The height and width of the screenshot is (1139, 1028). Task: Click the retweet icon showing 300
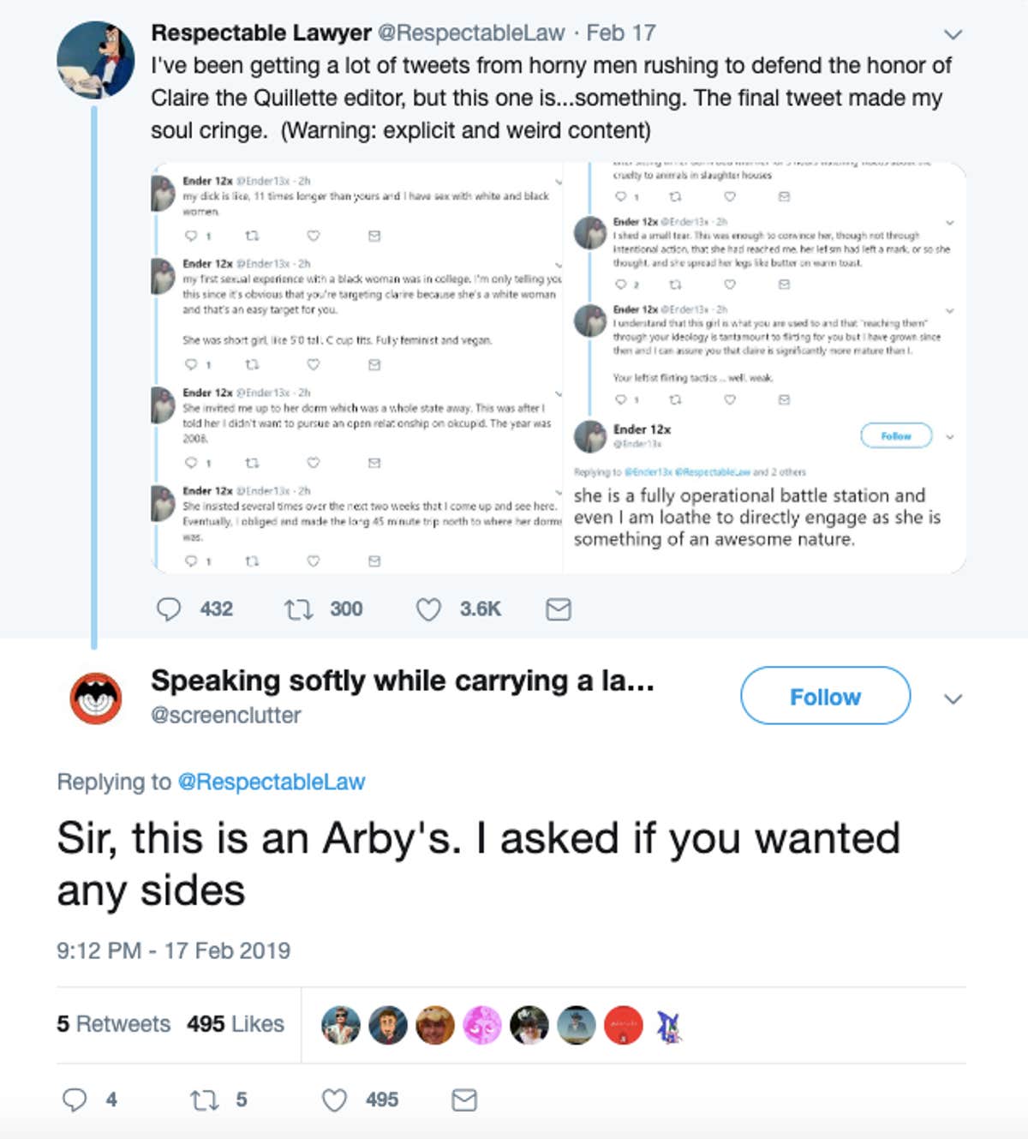pyautogui.click(x=299, y=609)
